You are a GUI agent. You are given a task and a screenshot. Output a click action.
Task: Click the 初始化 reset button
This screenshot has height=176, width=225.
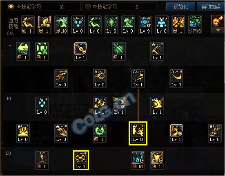[180, 7]
